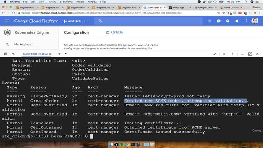Click the Kubernetes Engine product icon
Viewport: 263px width, 148px height.
(7, 32)
